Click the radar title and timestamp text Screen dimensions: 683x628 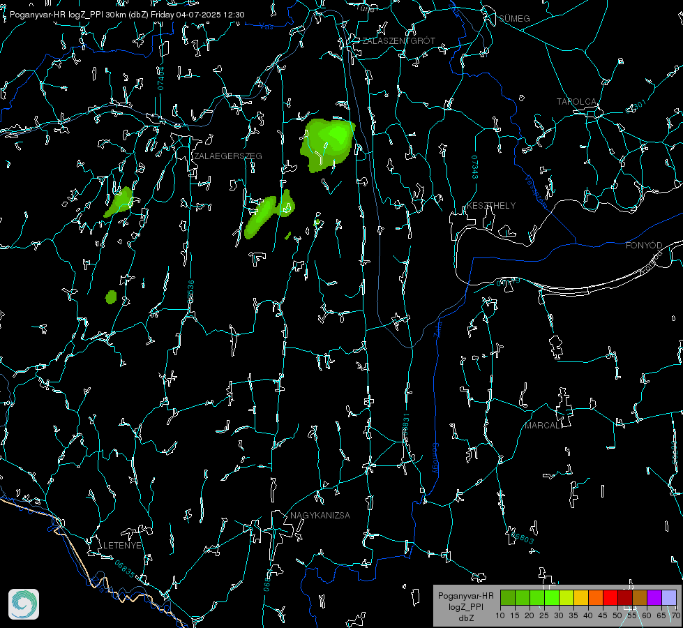click(127, 15)
